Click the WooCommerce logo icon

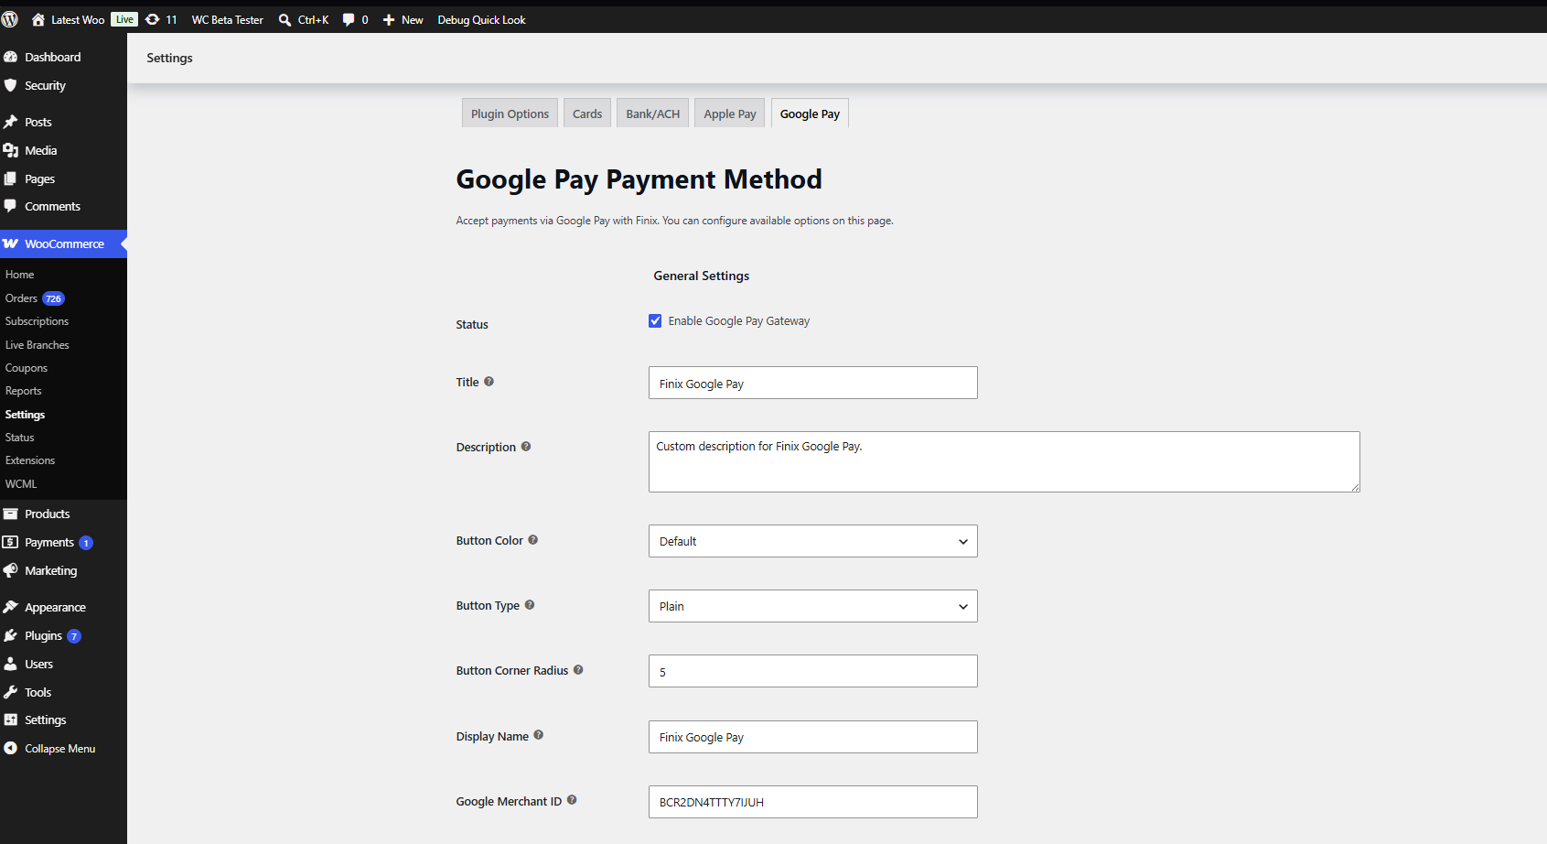pos(11,243)
